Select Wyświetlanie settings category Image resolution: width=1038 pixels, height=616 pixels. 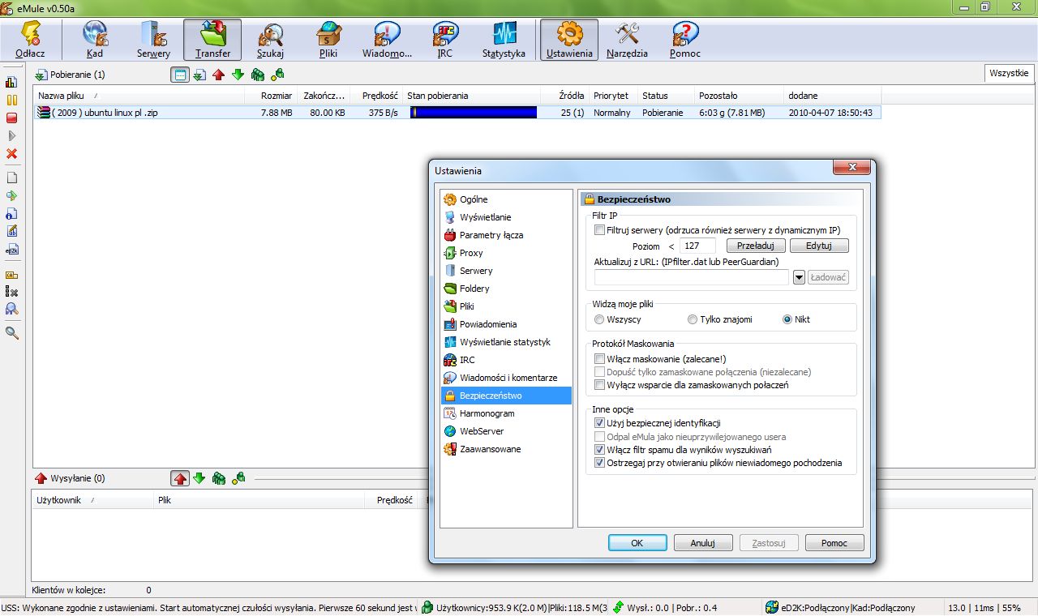[x=506, y=217]
